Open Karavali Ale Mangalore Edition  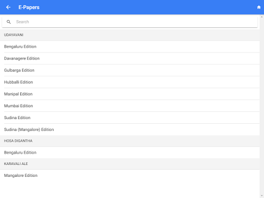tap(130, 175)
